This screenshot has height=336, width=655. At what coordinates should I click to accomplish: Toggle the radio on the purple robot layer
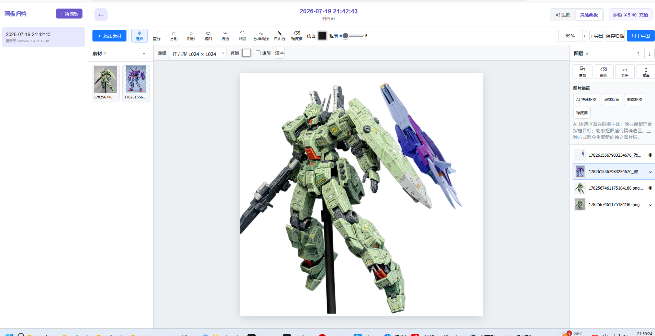(650, 171)
